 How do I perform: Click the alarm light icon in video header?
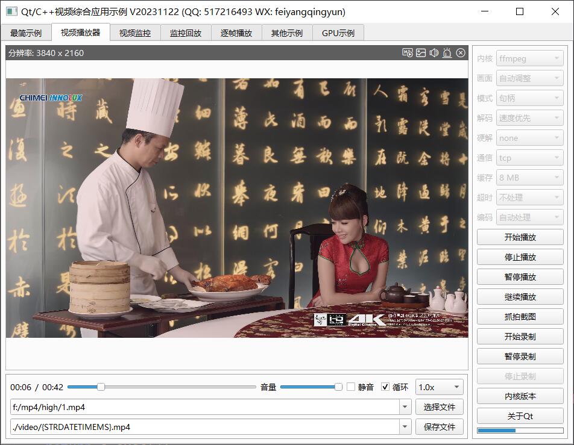[447, 53]
